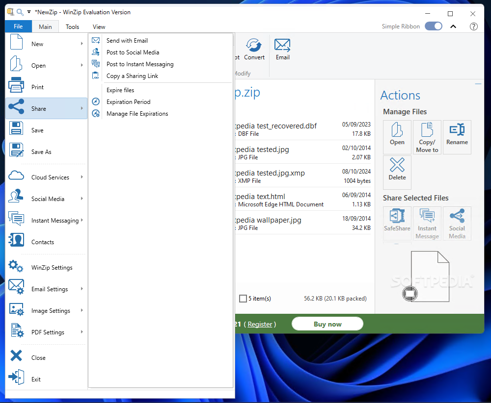Click the PDF Settings icon
491x403 pixels.
17,330
